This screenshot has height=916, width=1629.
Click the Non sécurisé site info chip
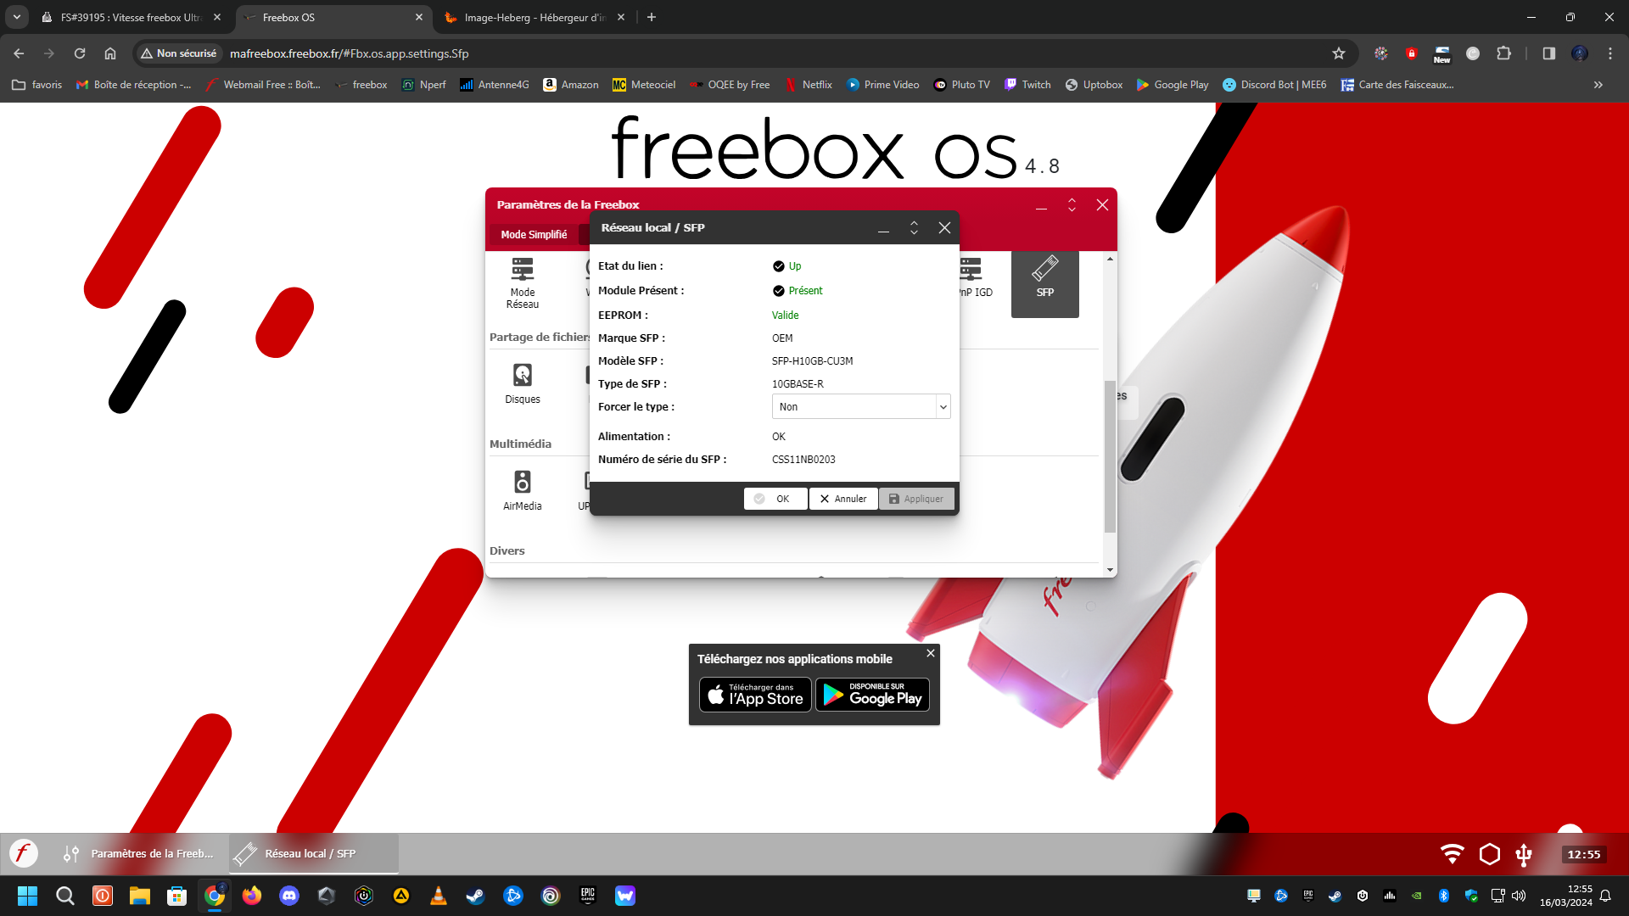pyautogui.click(x=179, y=53)
